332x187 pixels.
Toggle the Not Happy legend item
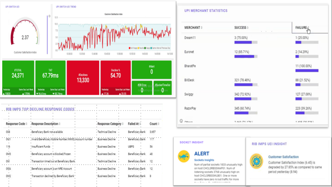pos(134,48)
